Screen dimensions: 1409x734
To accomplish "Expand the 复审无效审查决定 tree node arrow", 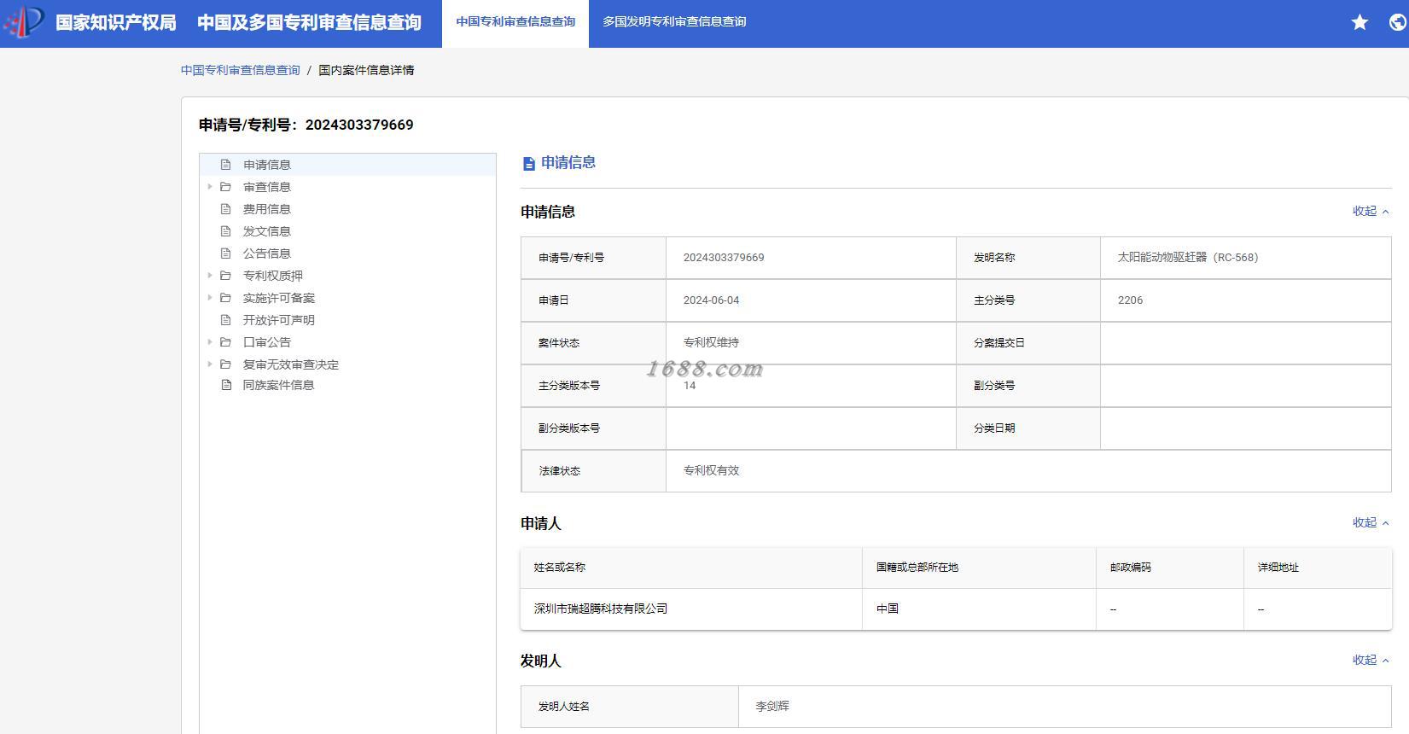I will [210, 364].
